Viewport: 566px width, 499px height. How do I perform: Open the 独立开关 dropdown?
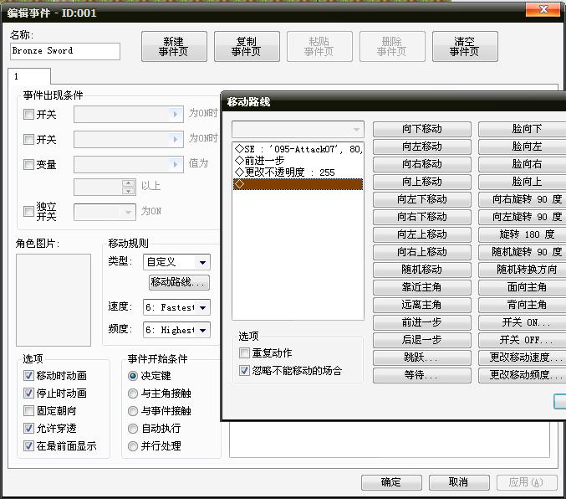[x=105, y=212]
